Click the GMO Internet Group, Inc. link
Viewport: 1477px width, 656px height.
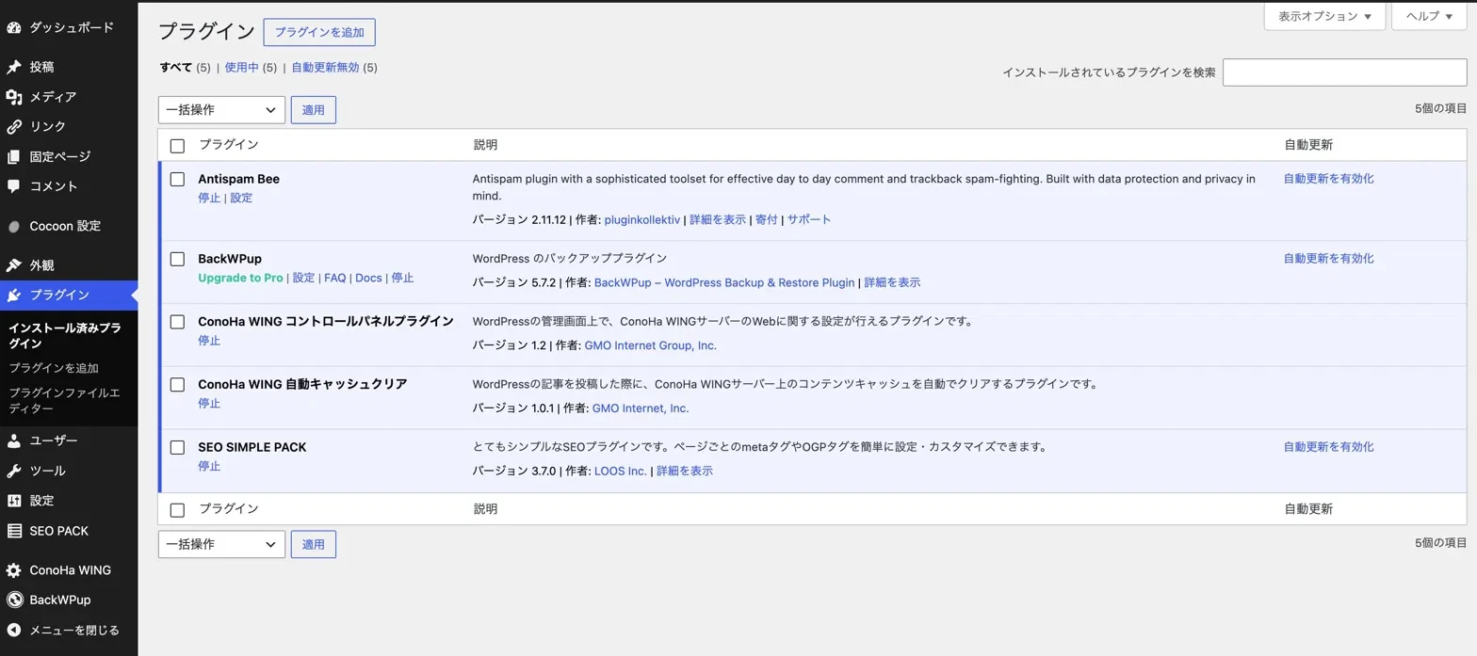click(650, 345)
